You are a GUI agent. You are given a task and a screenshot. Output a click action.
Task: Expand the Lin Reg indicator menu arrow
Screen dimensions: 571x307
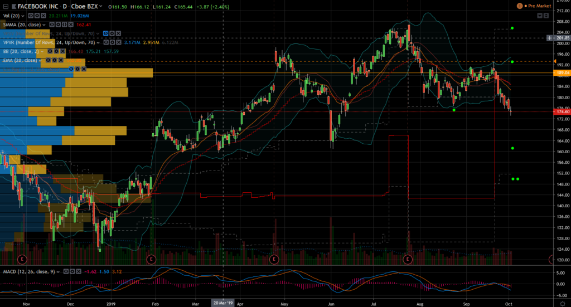(64, 69)
